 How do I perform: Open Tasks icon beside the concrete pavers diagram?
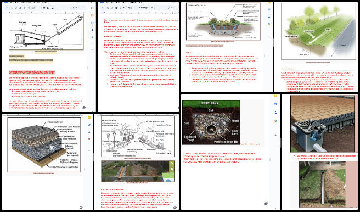tap(89, 125)
